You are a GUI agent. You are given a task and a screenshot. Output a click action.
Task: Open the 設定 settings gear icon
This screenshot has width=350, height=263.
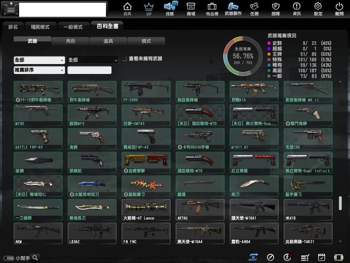point(318,9)
